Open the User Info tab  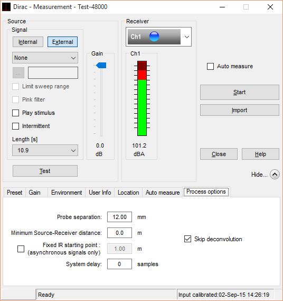(x=100, y=193)
